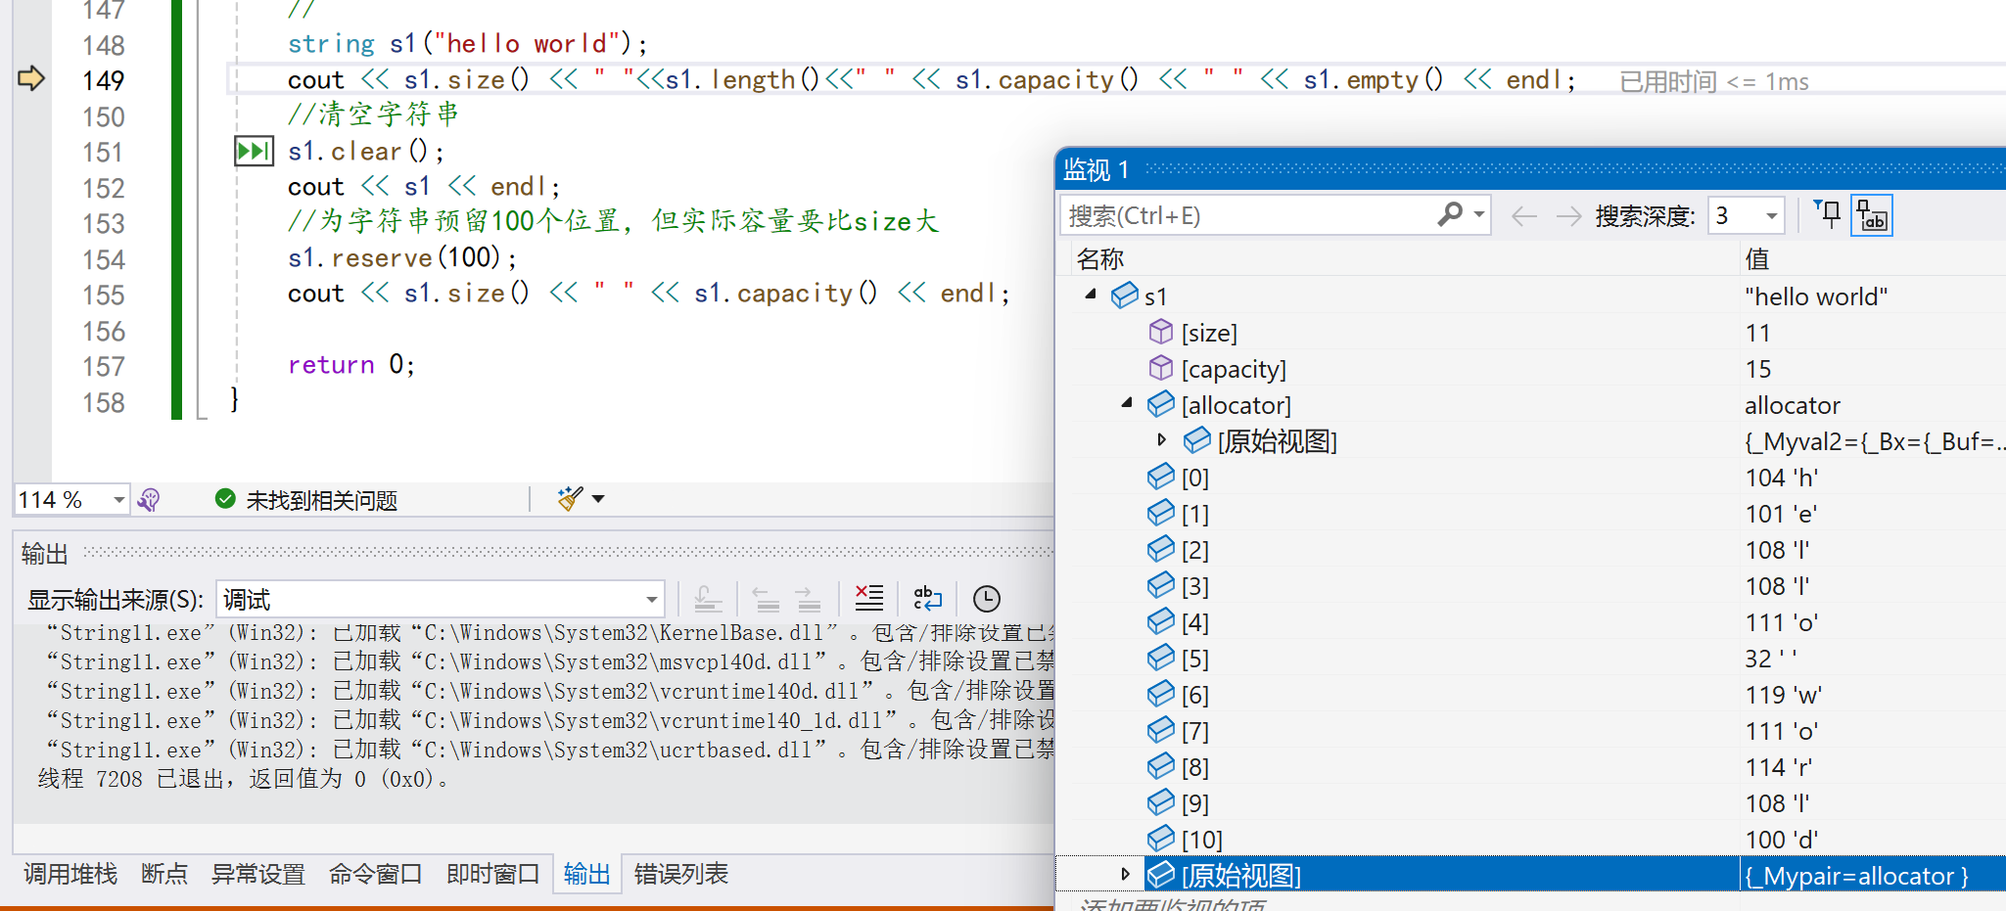
Task: Toggle word wrap in the output pane
Action: coord(927,598)
